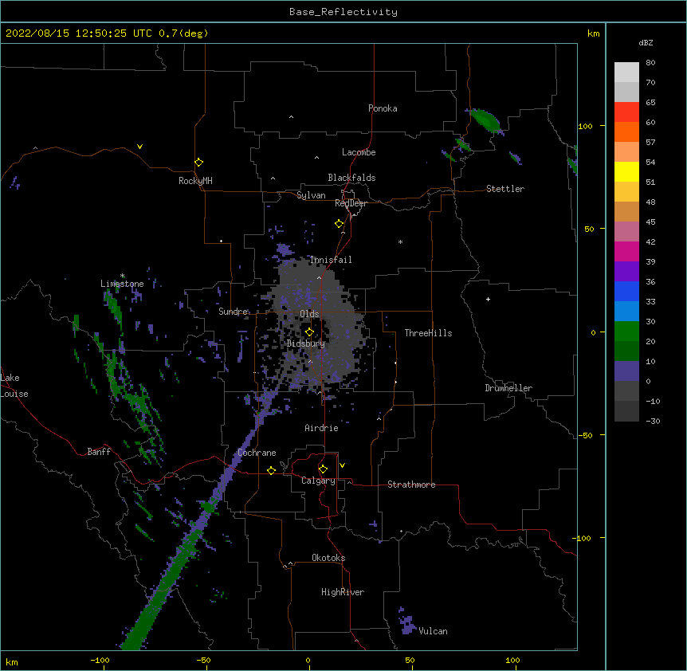Click the large green echo northeast of Ponoka
This screenshot has height=671, width=687.
pyautogui.click(x=485, y=120)
